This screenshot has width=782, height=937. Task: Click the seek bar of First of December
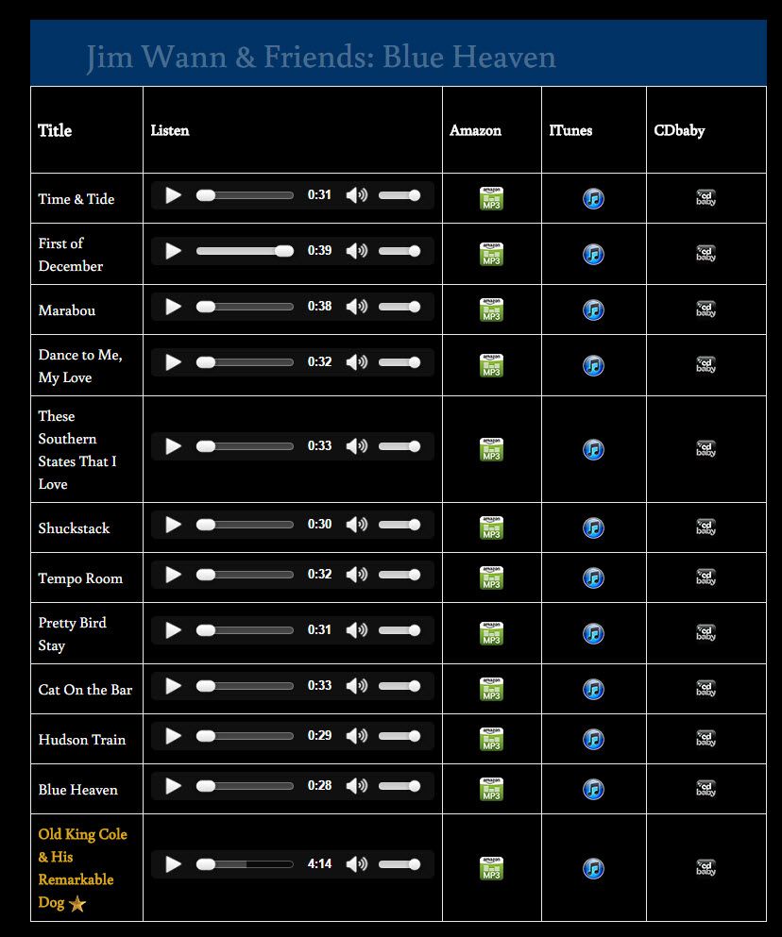click(x=245, y=251)
